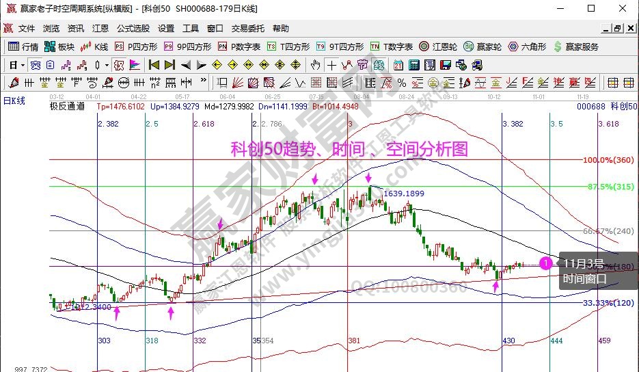The image size is (639, 372).
Task: Open the 六角形 hexagon tool
Action: 528,47
